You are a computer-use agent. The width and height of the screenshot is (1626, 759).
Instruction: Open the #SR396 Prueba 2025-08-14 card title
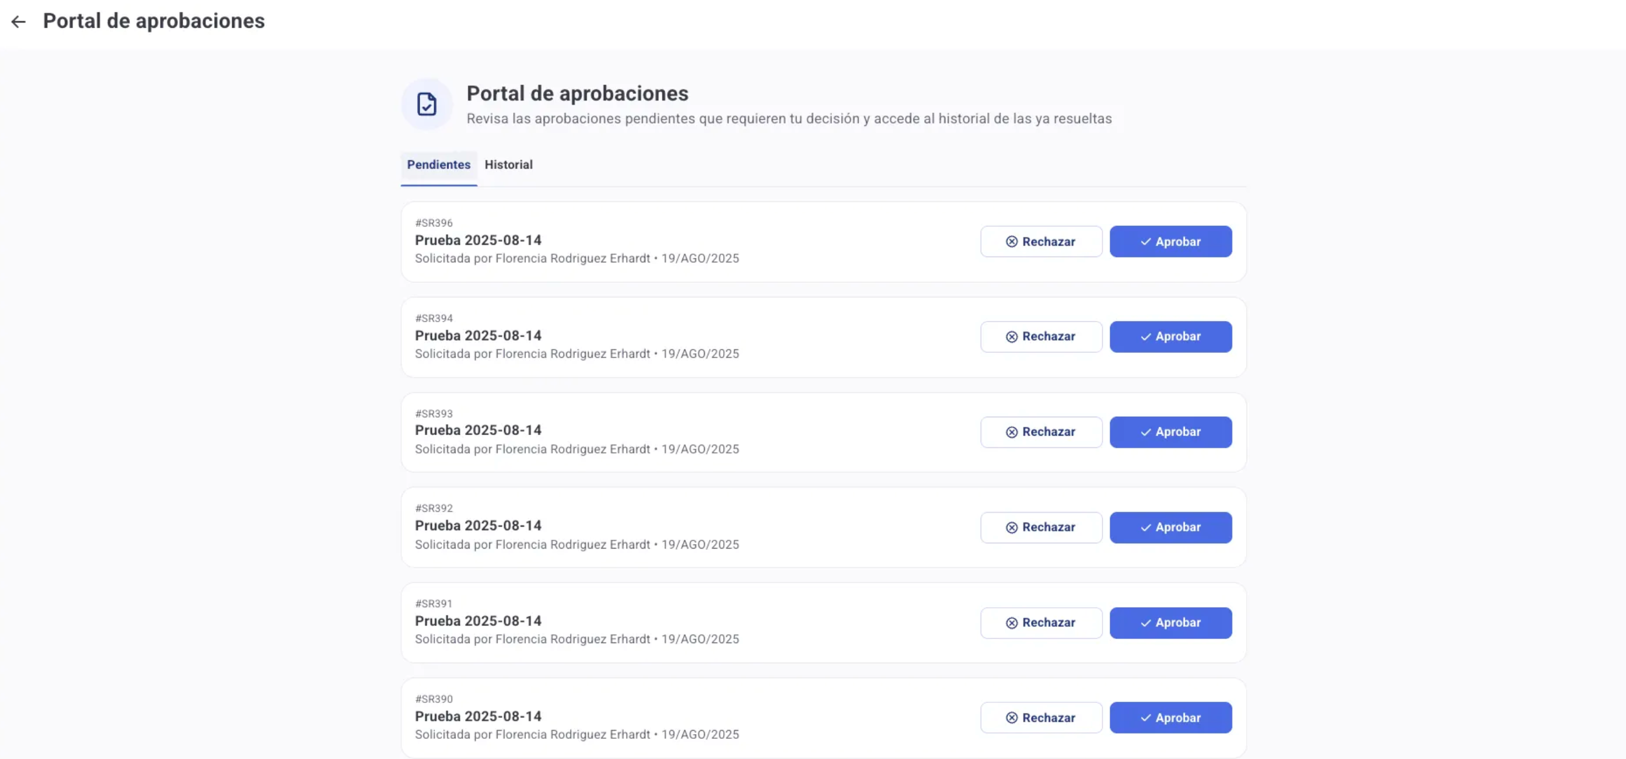pyautogui.click(x=478, y=241)
